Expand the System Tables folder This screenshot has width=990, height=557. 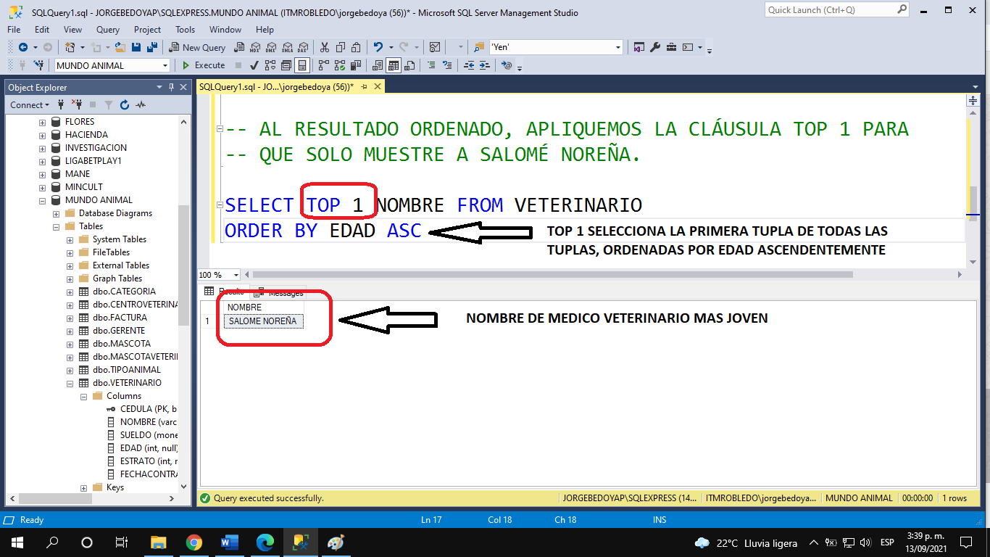point(70,239)
